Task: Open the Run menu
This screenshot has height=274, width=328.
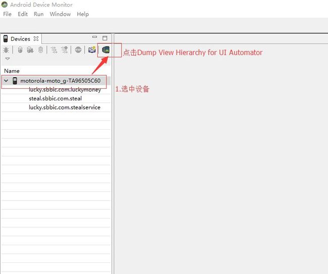Action: pos(39,14)
